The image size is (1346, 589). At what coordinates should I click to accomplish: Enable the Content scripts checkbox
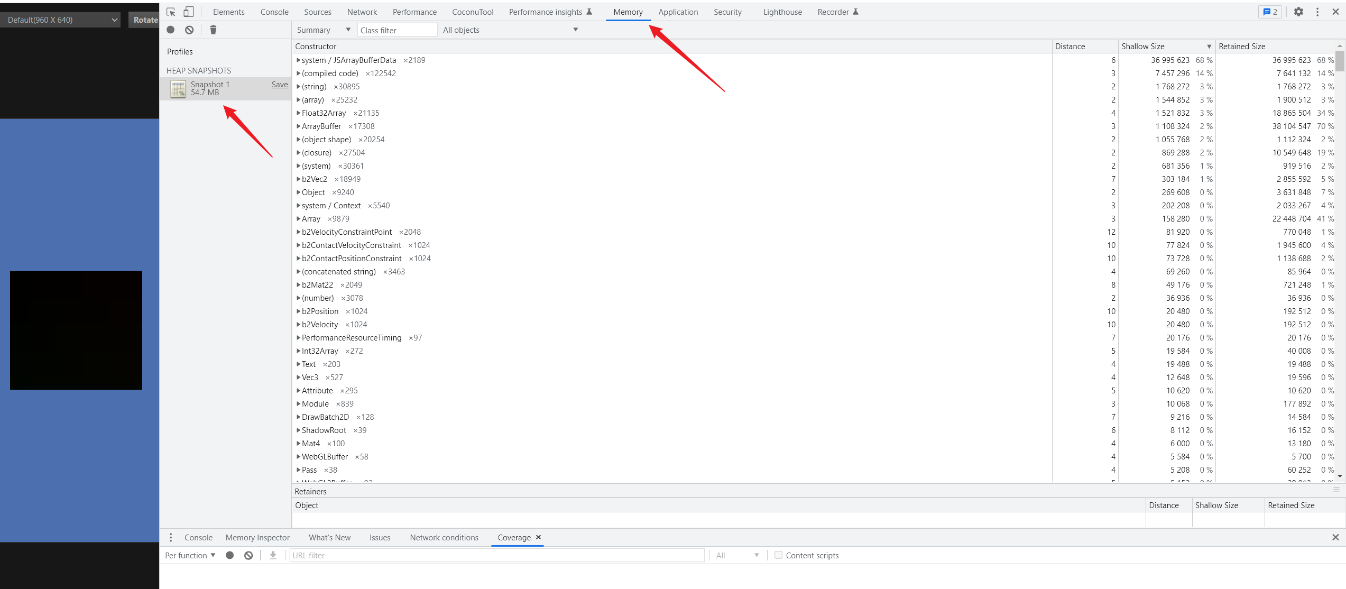point(778,555)
